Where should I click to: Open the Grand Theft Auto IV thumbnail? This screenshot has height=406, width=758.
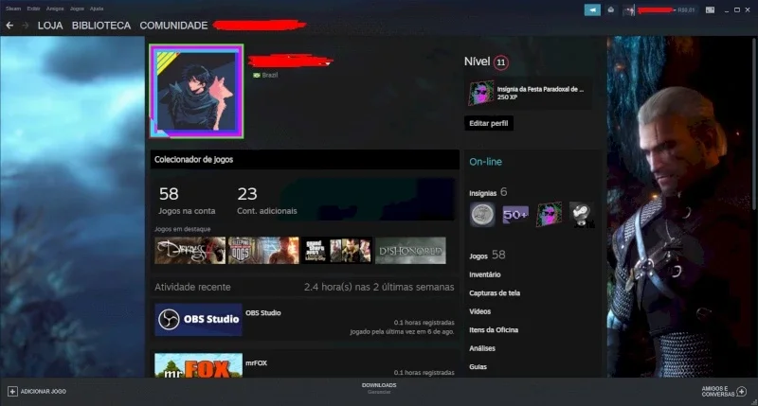[x=337, y=250]
